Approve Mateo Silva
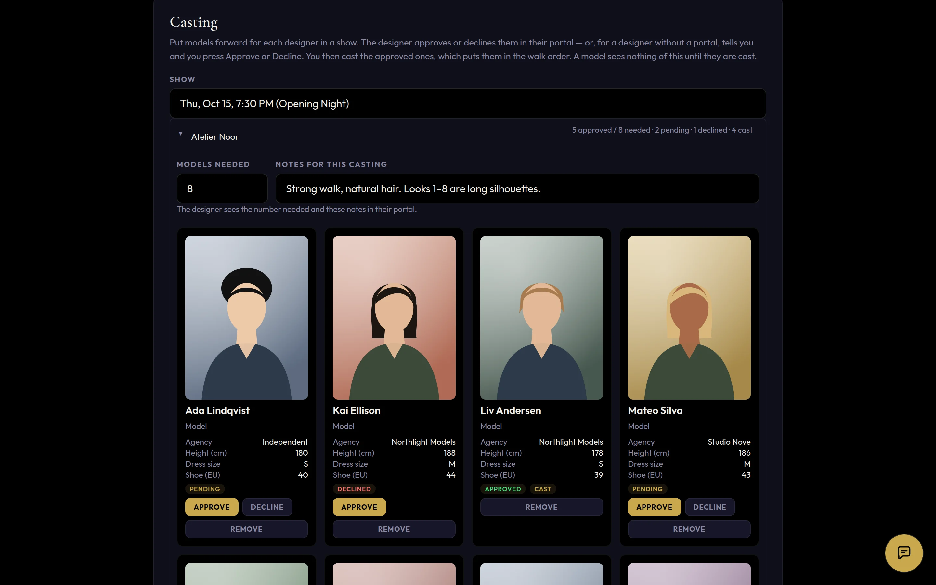Viewport: 936px width, 585px height. [x=654, y=507]
